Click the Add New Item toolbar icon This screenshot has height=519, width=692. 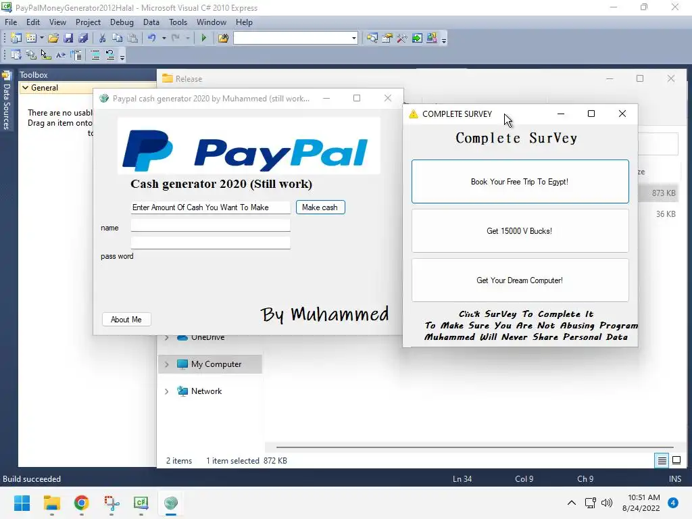point(31,39)
